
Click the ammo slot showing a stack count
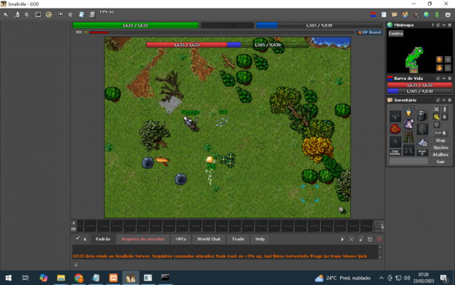[x=422, y=142]
